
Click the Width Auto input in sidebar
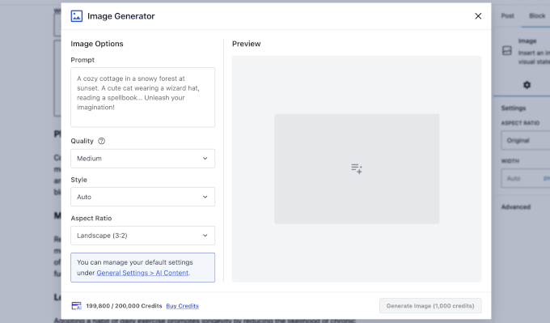pos(526,178)
